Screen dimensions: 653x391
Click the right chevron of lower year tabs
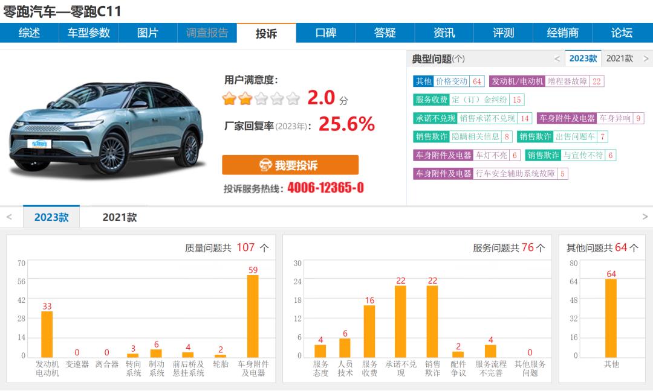coord(645,217)
